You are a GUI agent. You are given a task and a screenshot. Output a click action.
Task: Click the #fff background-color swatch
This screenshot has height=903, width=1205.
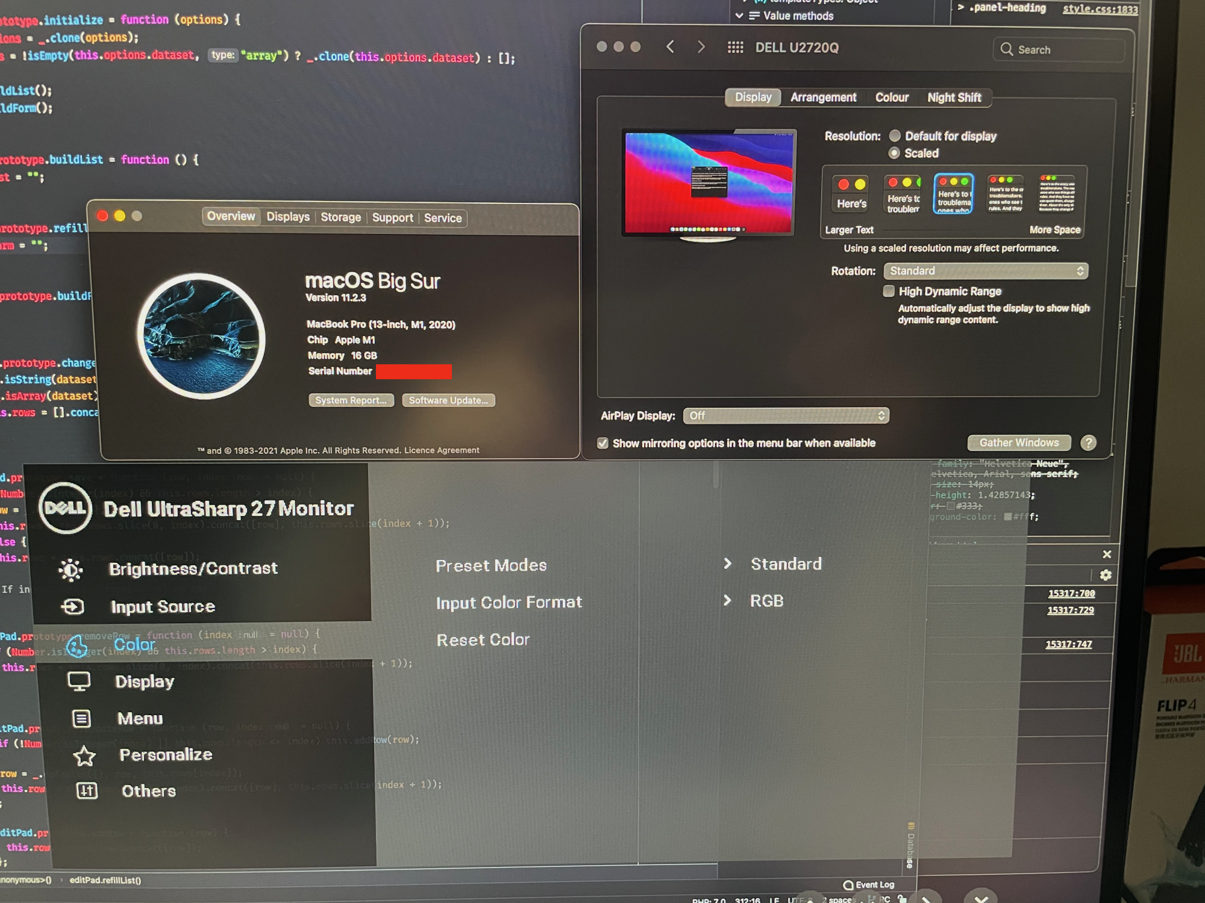pyautogui.click(x=1007, y=517)
